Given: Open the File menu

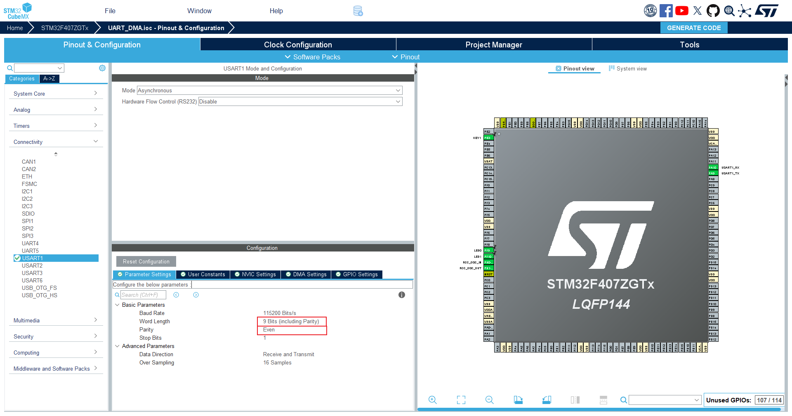Looking at the screenshot, I should [110, 11].
